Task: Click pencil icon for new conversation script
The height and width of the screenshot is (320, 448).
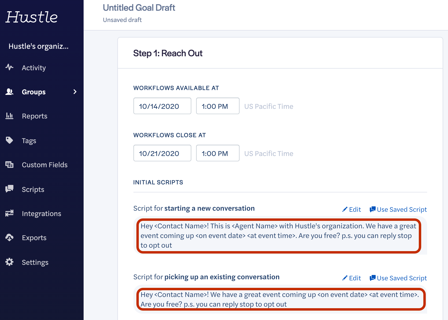Action: pos(345,209)
